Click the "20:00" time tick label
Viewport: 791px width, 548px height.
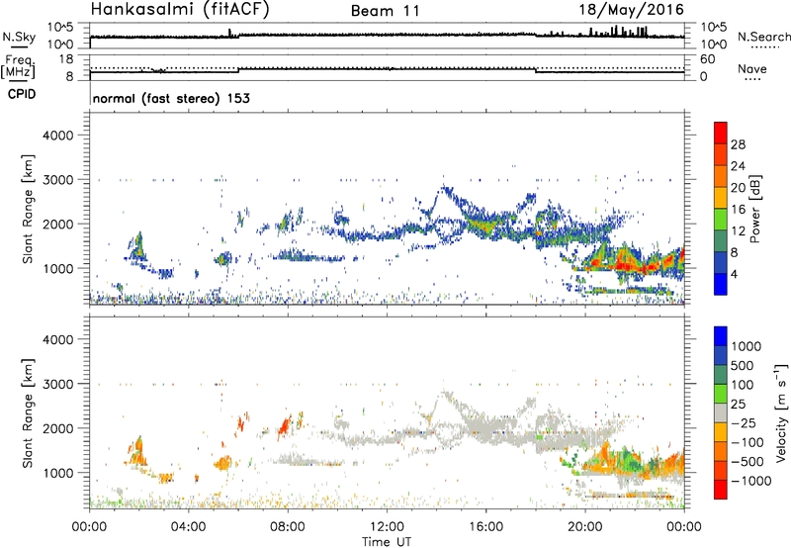[x=585, y=527]
